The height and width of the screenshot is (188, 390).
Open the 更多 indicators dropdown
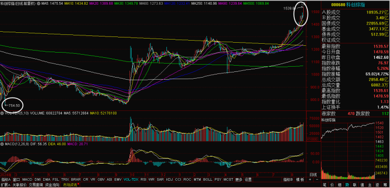click(x=239, y=180)
